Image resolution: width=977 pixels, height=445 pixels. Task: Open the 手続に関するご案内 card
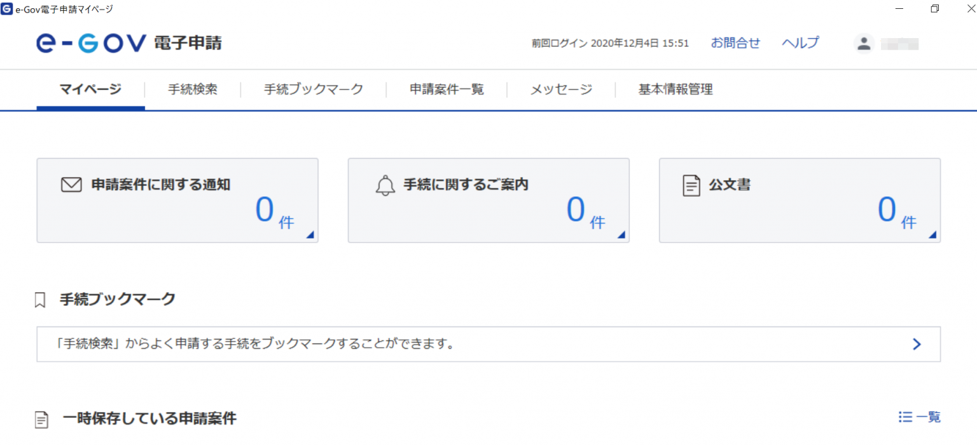point(488,201)
